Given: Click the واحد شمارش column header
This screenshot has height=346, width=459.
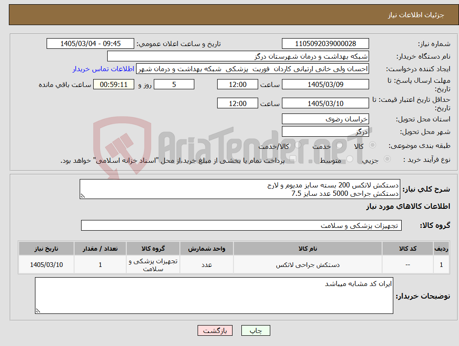Looking at the screenshot, I should [207, 249].
